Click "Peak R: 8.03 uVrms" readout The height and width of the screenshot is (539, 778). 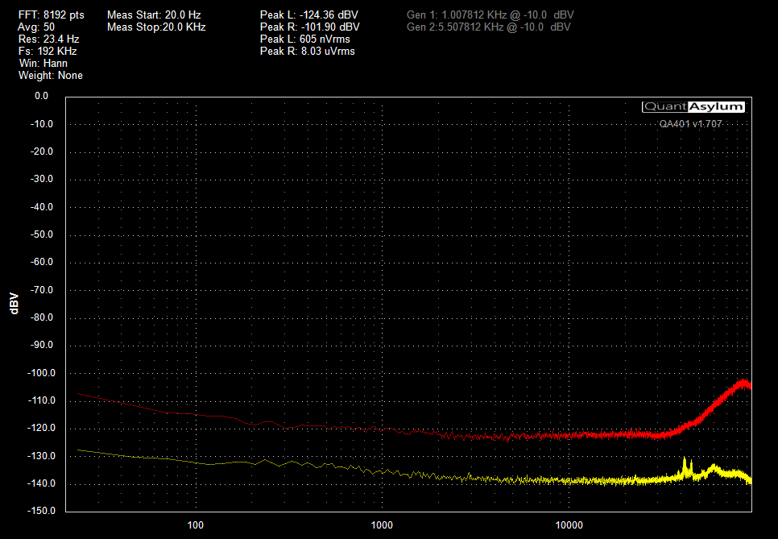click(307, 51)
